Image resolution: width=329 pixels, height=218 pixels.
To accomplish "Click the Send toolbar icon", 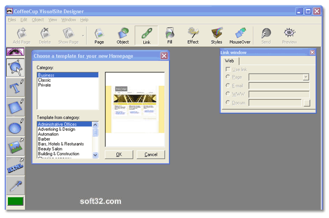I will [x=266, y=36].
